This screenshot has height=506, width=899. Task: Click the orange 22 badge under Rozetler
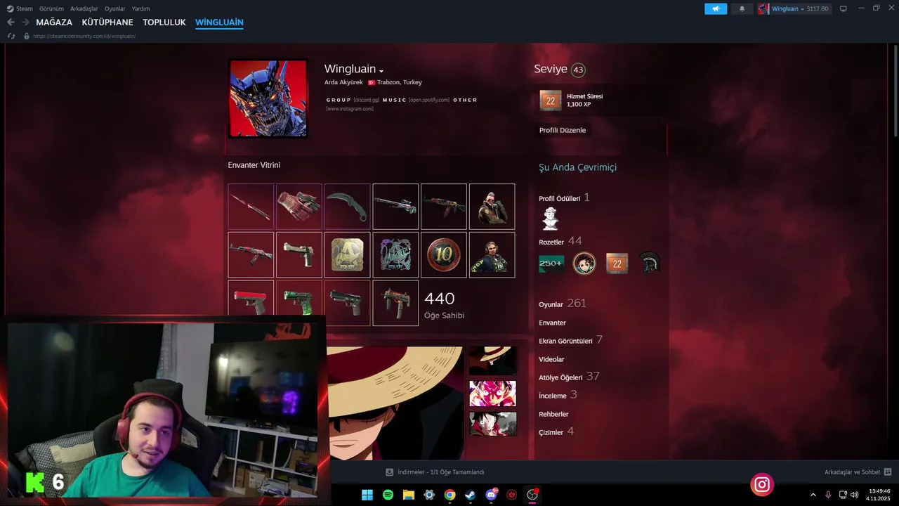[x=617, y=264]
